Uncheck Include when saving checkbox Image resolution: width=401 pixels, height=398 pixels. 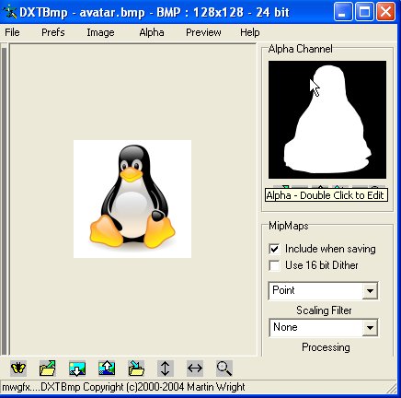274,249
